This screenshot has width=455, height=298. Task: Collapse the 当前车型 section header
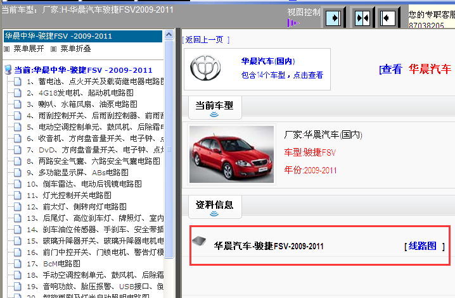pos(215,108)
